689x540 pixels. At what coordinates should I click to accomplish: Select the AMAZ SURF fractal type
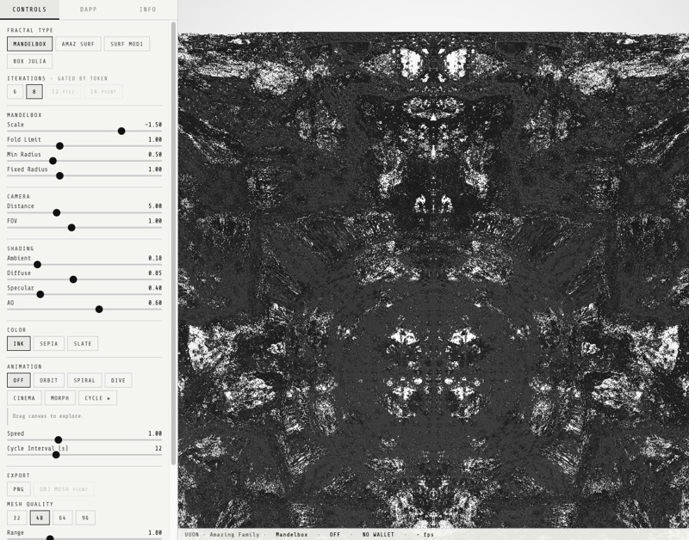click(78, 44)
